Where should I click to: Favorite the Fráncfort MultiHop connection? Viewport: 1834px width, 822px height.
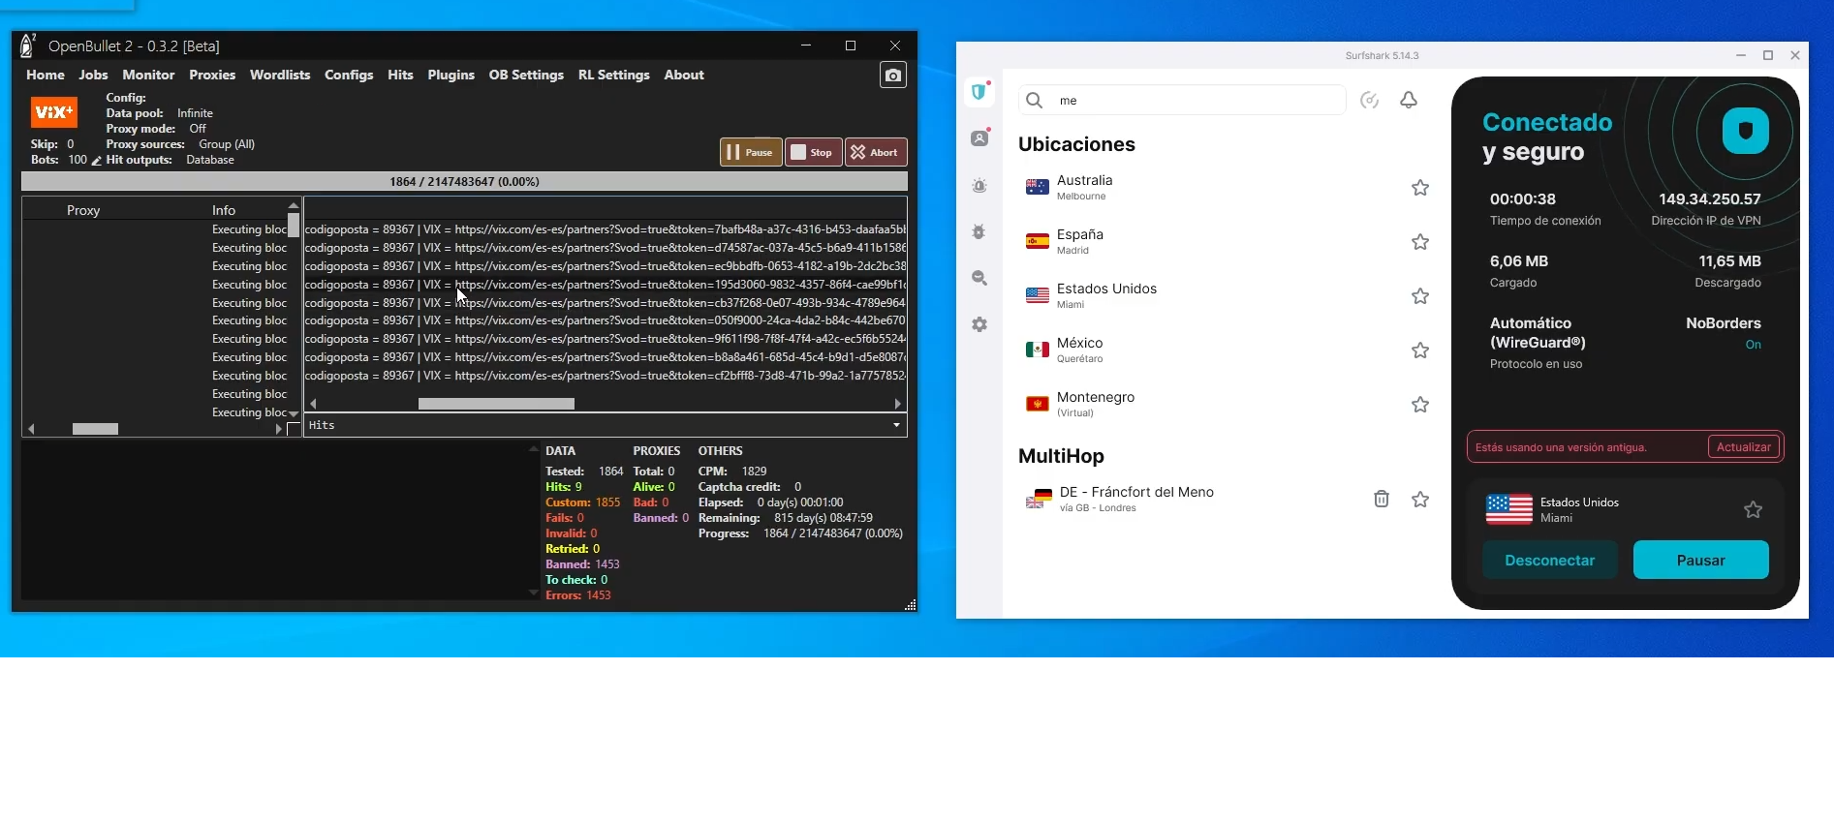tap(1420, 500)
